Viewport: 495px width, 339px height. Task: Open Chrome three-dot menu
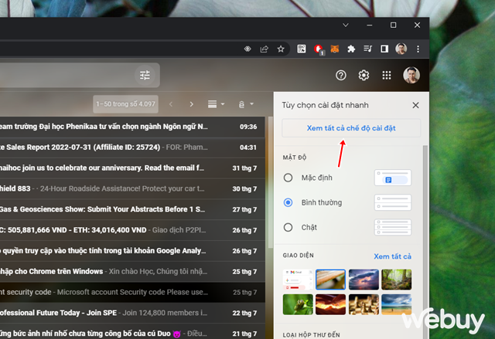(418, 49)
